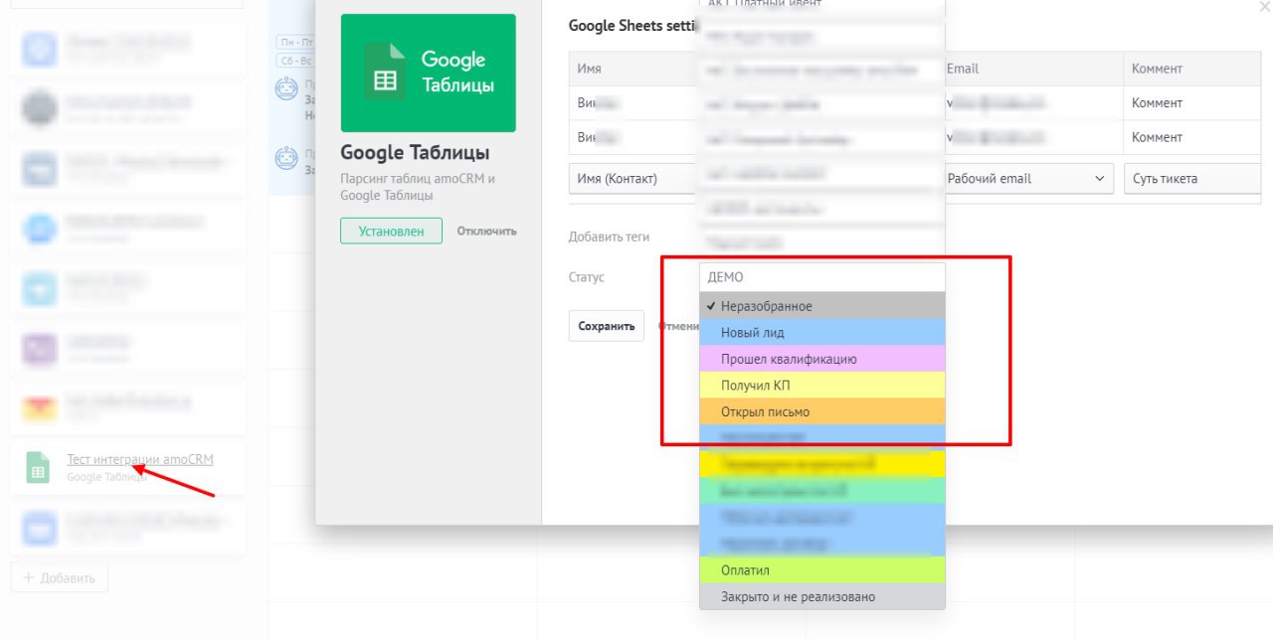The width and height of the screenshot is (1273, 640).
Task: Click the Добавить теги label
Action: (x=609, y=237)
